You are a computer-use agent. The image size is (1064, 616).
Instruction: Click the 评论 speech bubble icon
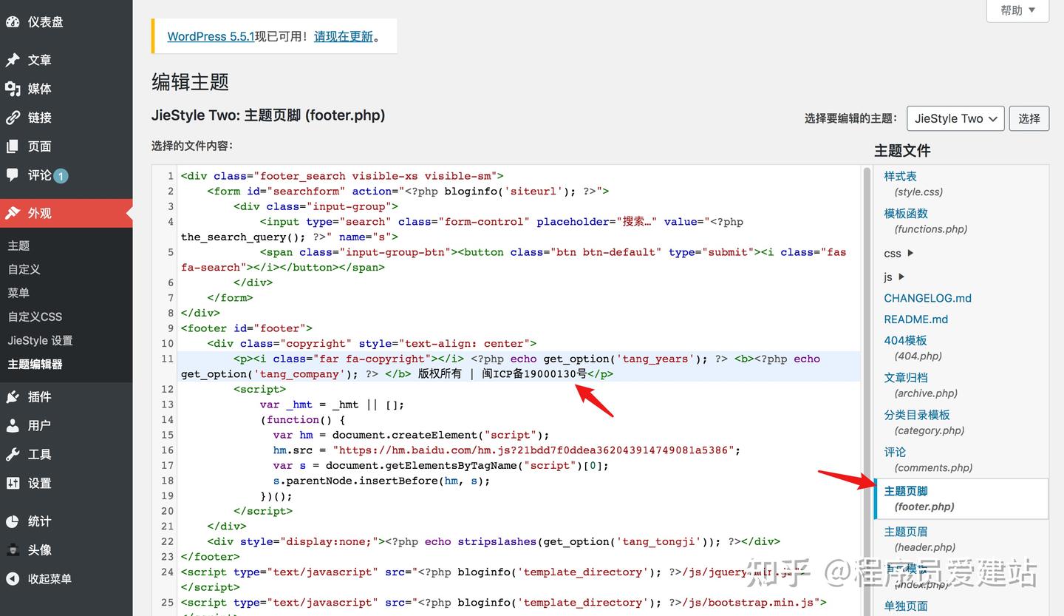pyautogui.click(x=13, y=175)
